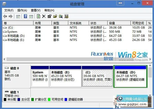The height and width of the screenshot is (109, 154).
Task: Click the 磁盘 0 disk icon
Action: click(7, 68)
